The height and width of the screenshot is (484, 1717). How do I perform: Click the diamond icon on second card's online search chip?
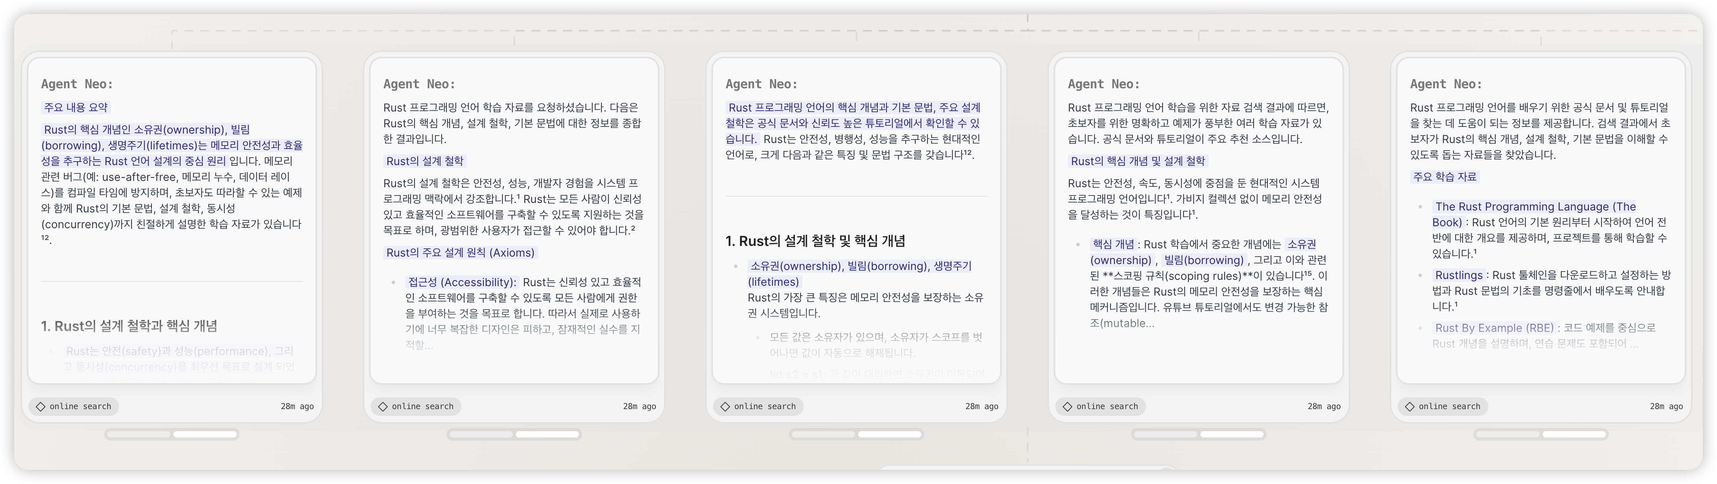[383, 407]
